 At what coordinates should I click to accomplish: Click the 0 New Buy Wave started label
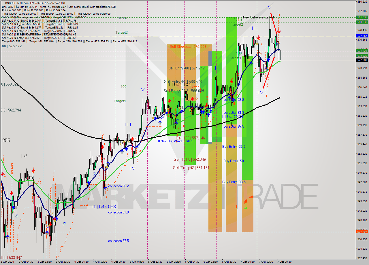click(175, 141)
